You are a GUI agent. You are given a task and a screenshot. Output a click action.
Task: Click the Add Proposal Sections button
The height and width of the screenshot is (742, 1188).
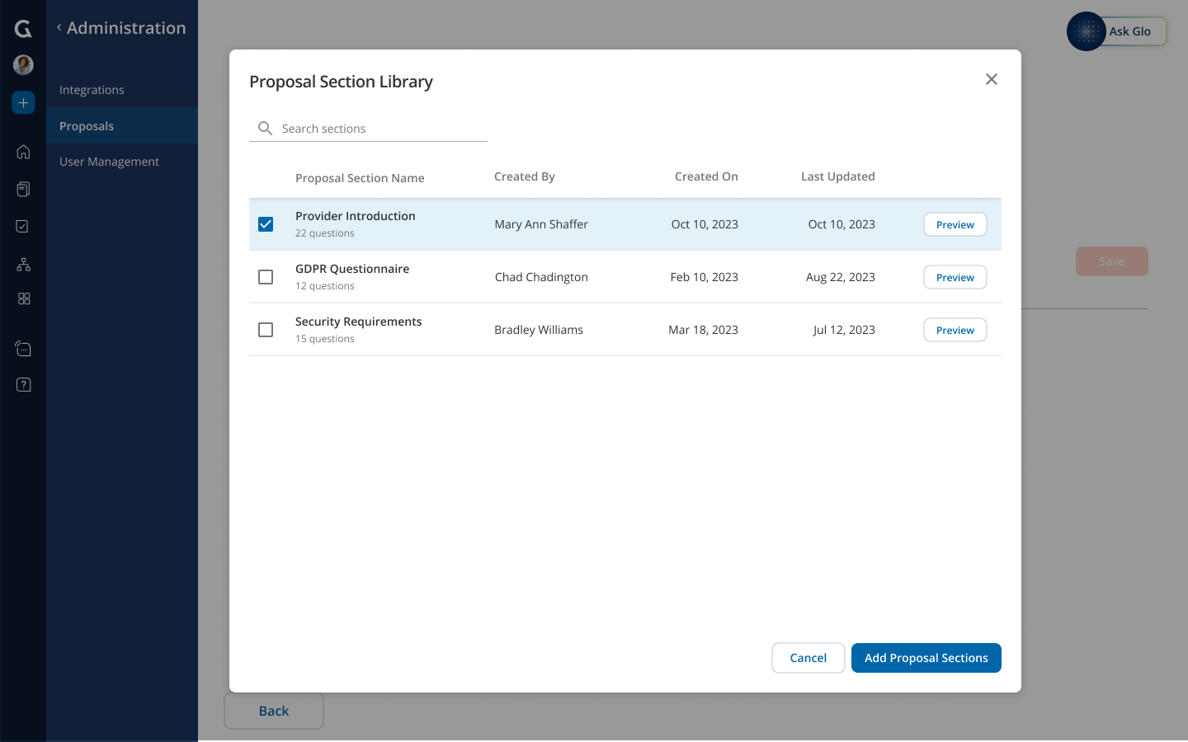[x=926, y=657]
